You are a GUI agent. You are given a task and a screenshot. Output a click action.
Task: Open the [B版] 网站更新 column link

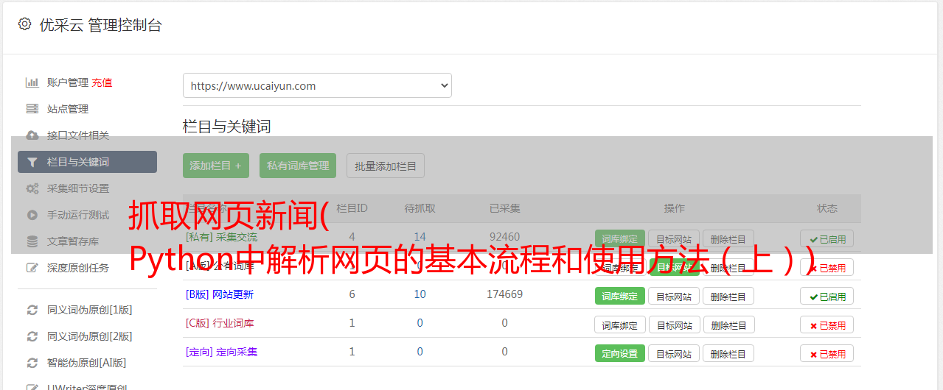pyautogui.click(x=220, y=294)
